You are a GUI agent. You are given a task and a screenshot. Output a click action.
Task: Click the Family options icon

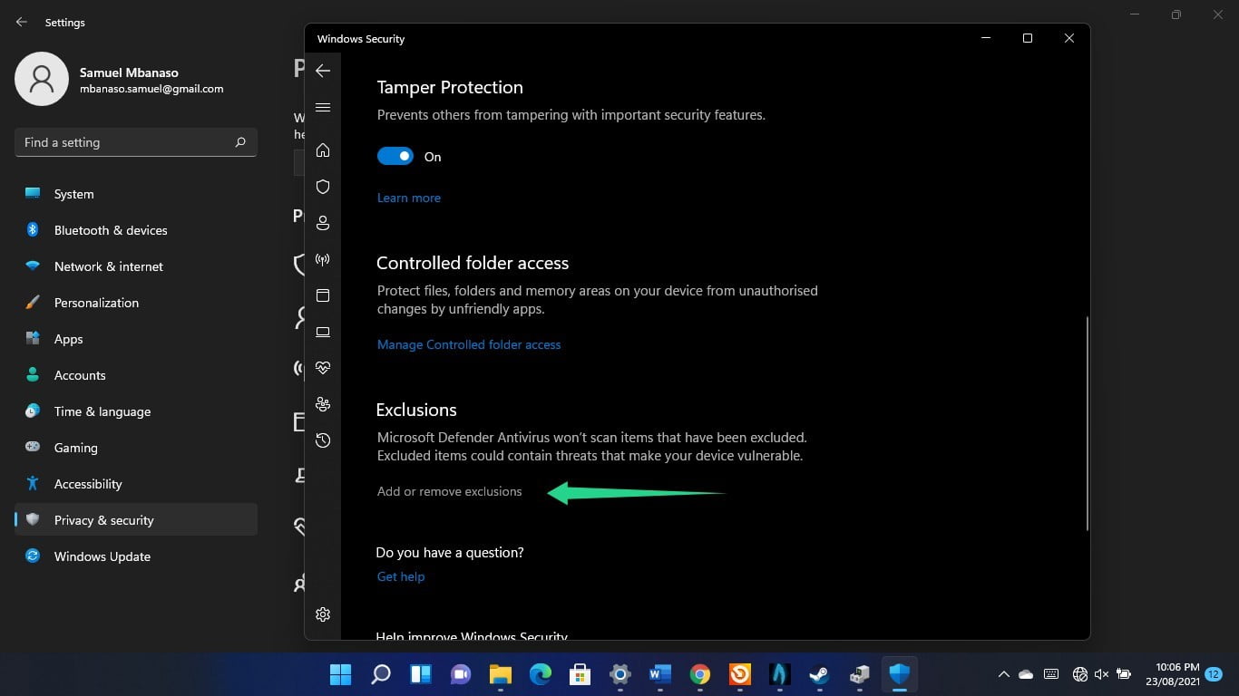[322, 404]
